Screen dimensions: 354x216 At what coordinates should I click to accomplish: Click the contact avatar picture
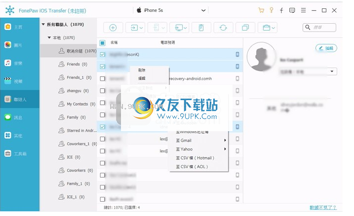[x=262, y=57]
